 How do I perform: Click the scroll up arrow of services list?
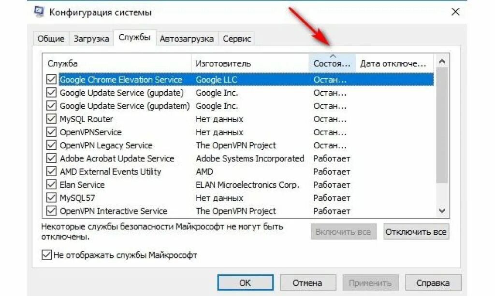(x=442, y=61)
